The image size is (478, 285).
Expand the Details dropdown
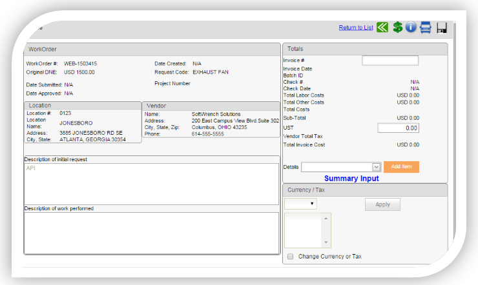point(340,167)
